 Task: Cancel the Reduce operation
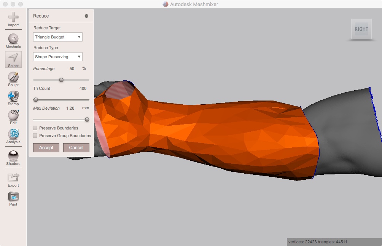pos(76,148)
